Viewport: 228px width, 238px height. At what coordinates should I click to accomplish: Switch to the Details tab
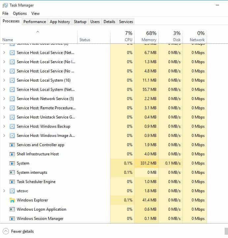tap(109, 22)
